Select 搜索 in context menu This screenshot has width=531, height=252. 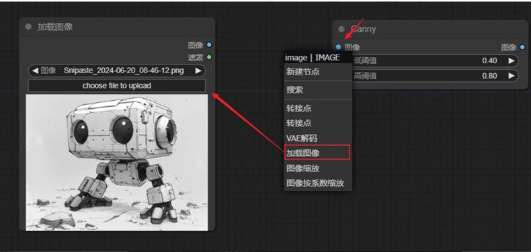pyautogui.click(x=318, y=90)
